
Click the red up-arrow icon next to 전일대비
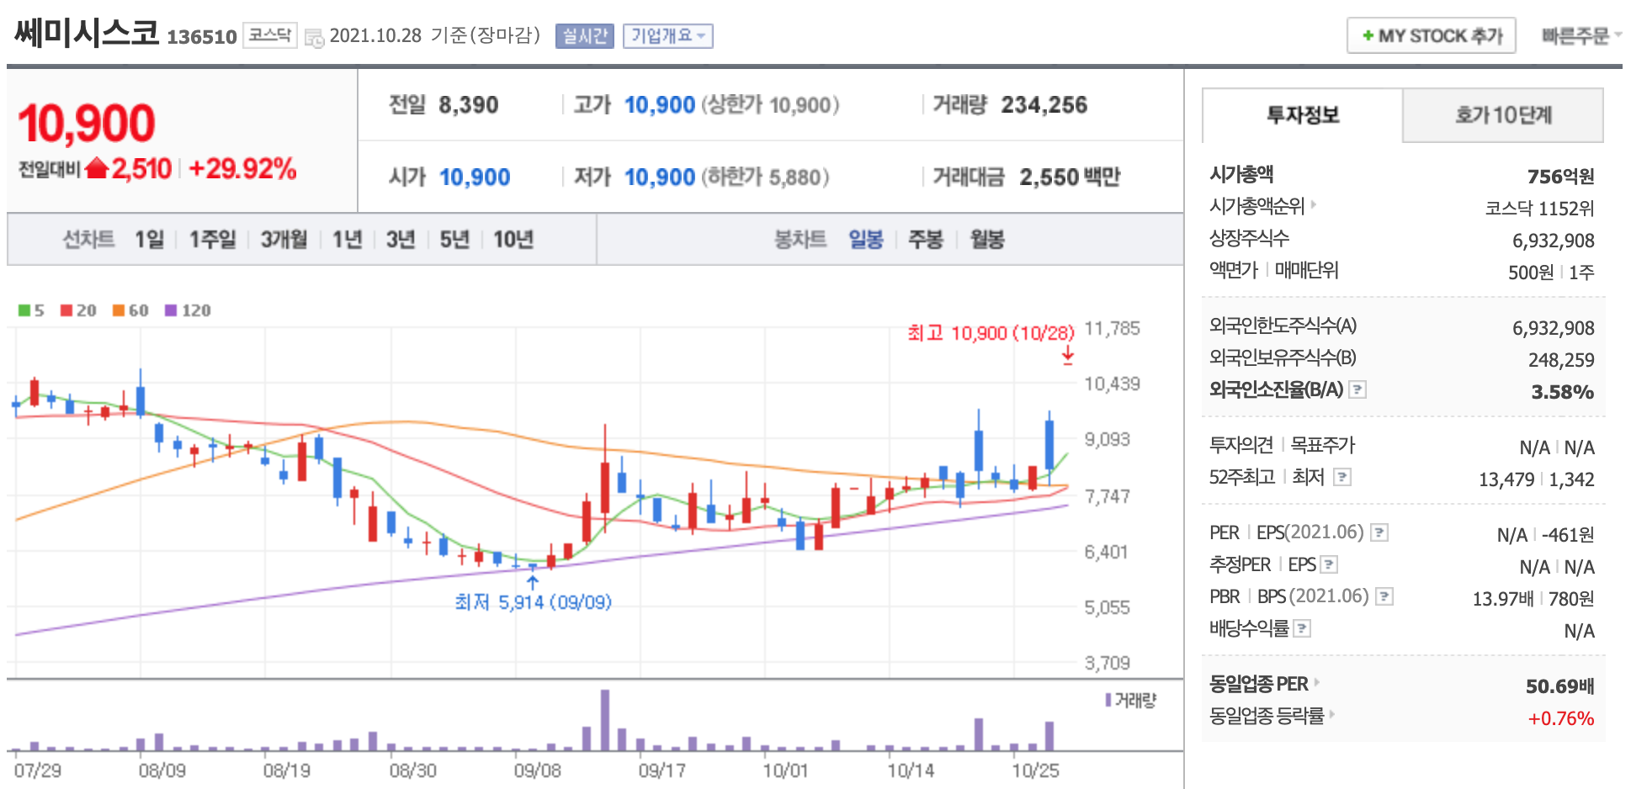(97, 168)
